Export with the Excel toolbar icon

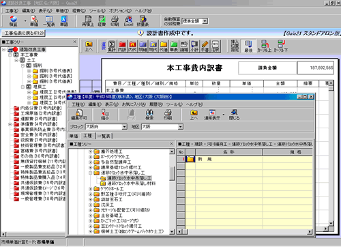128,21
